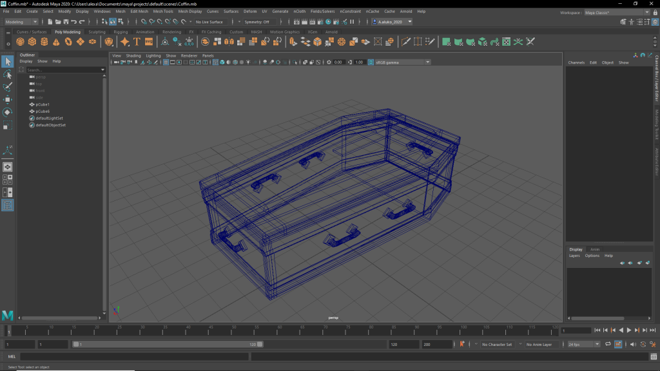Click the SVG import shelf icon
660x371 pixels.
coord(149,42)
